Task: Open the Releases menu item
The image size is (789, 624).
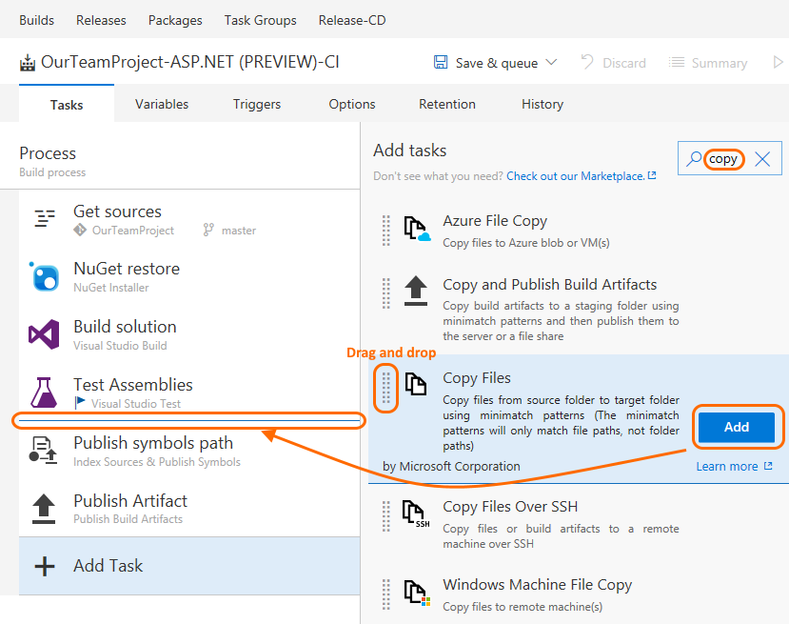Action: (x=101, y=20)
